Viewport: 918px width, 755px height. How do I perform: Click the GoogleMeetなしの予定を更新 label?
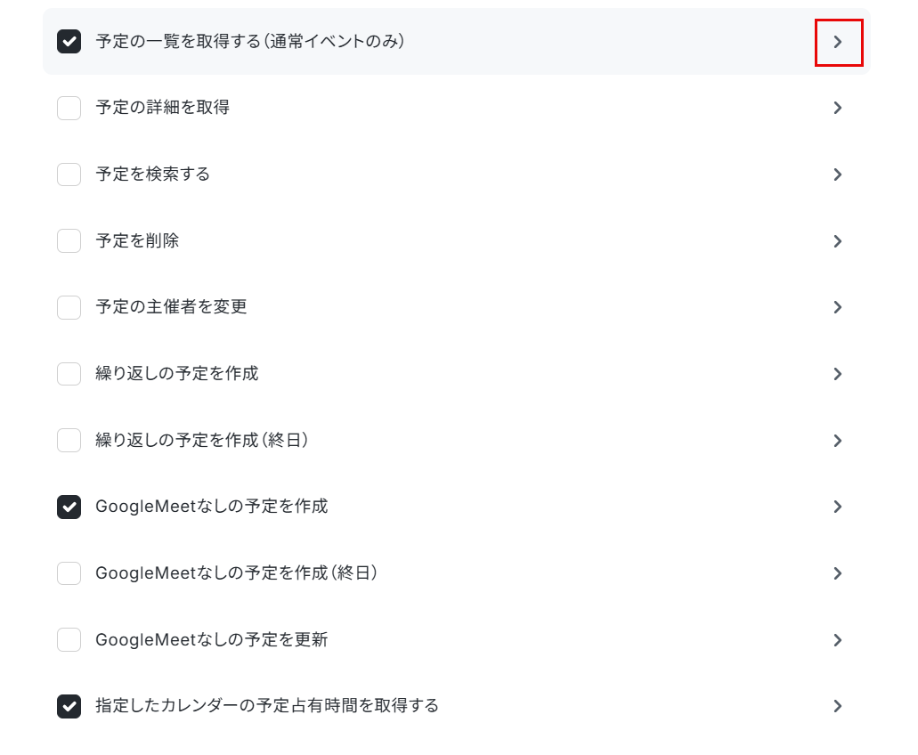(x=211, y=639)
